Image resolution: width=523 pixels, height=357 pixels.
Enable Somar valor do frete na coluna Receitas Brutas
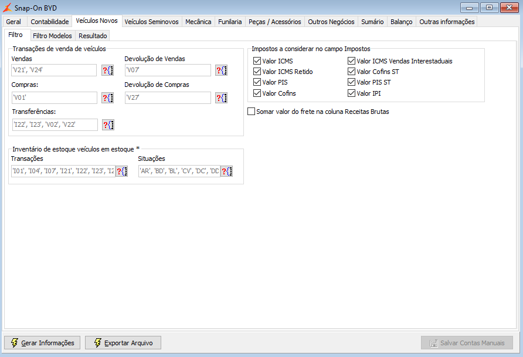[x=251, y=112]
